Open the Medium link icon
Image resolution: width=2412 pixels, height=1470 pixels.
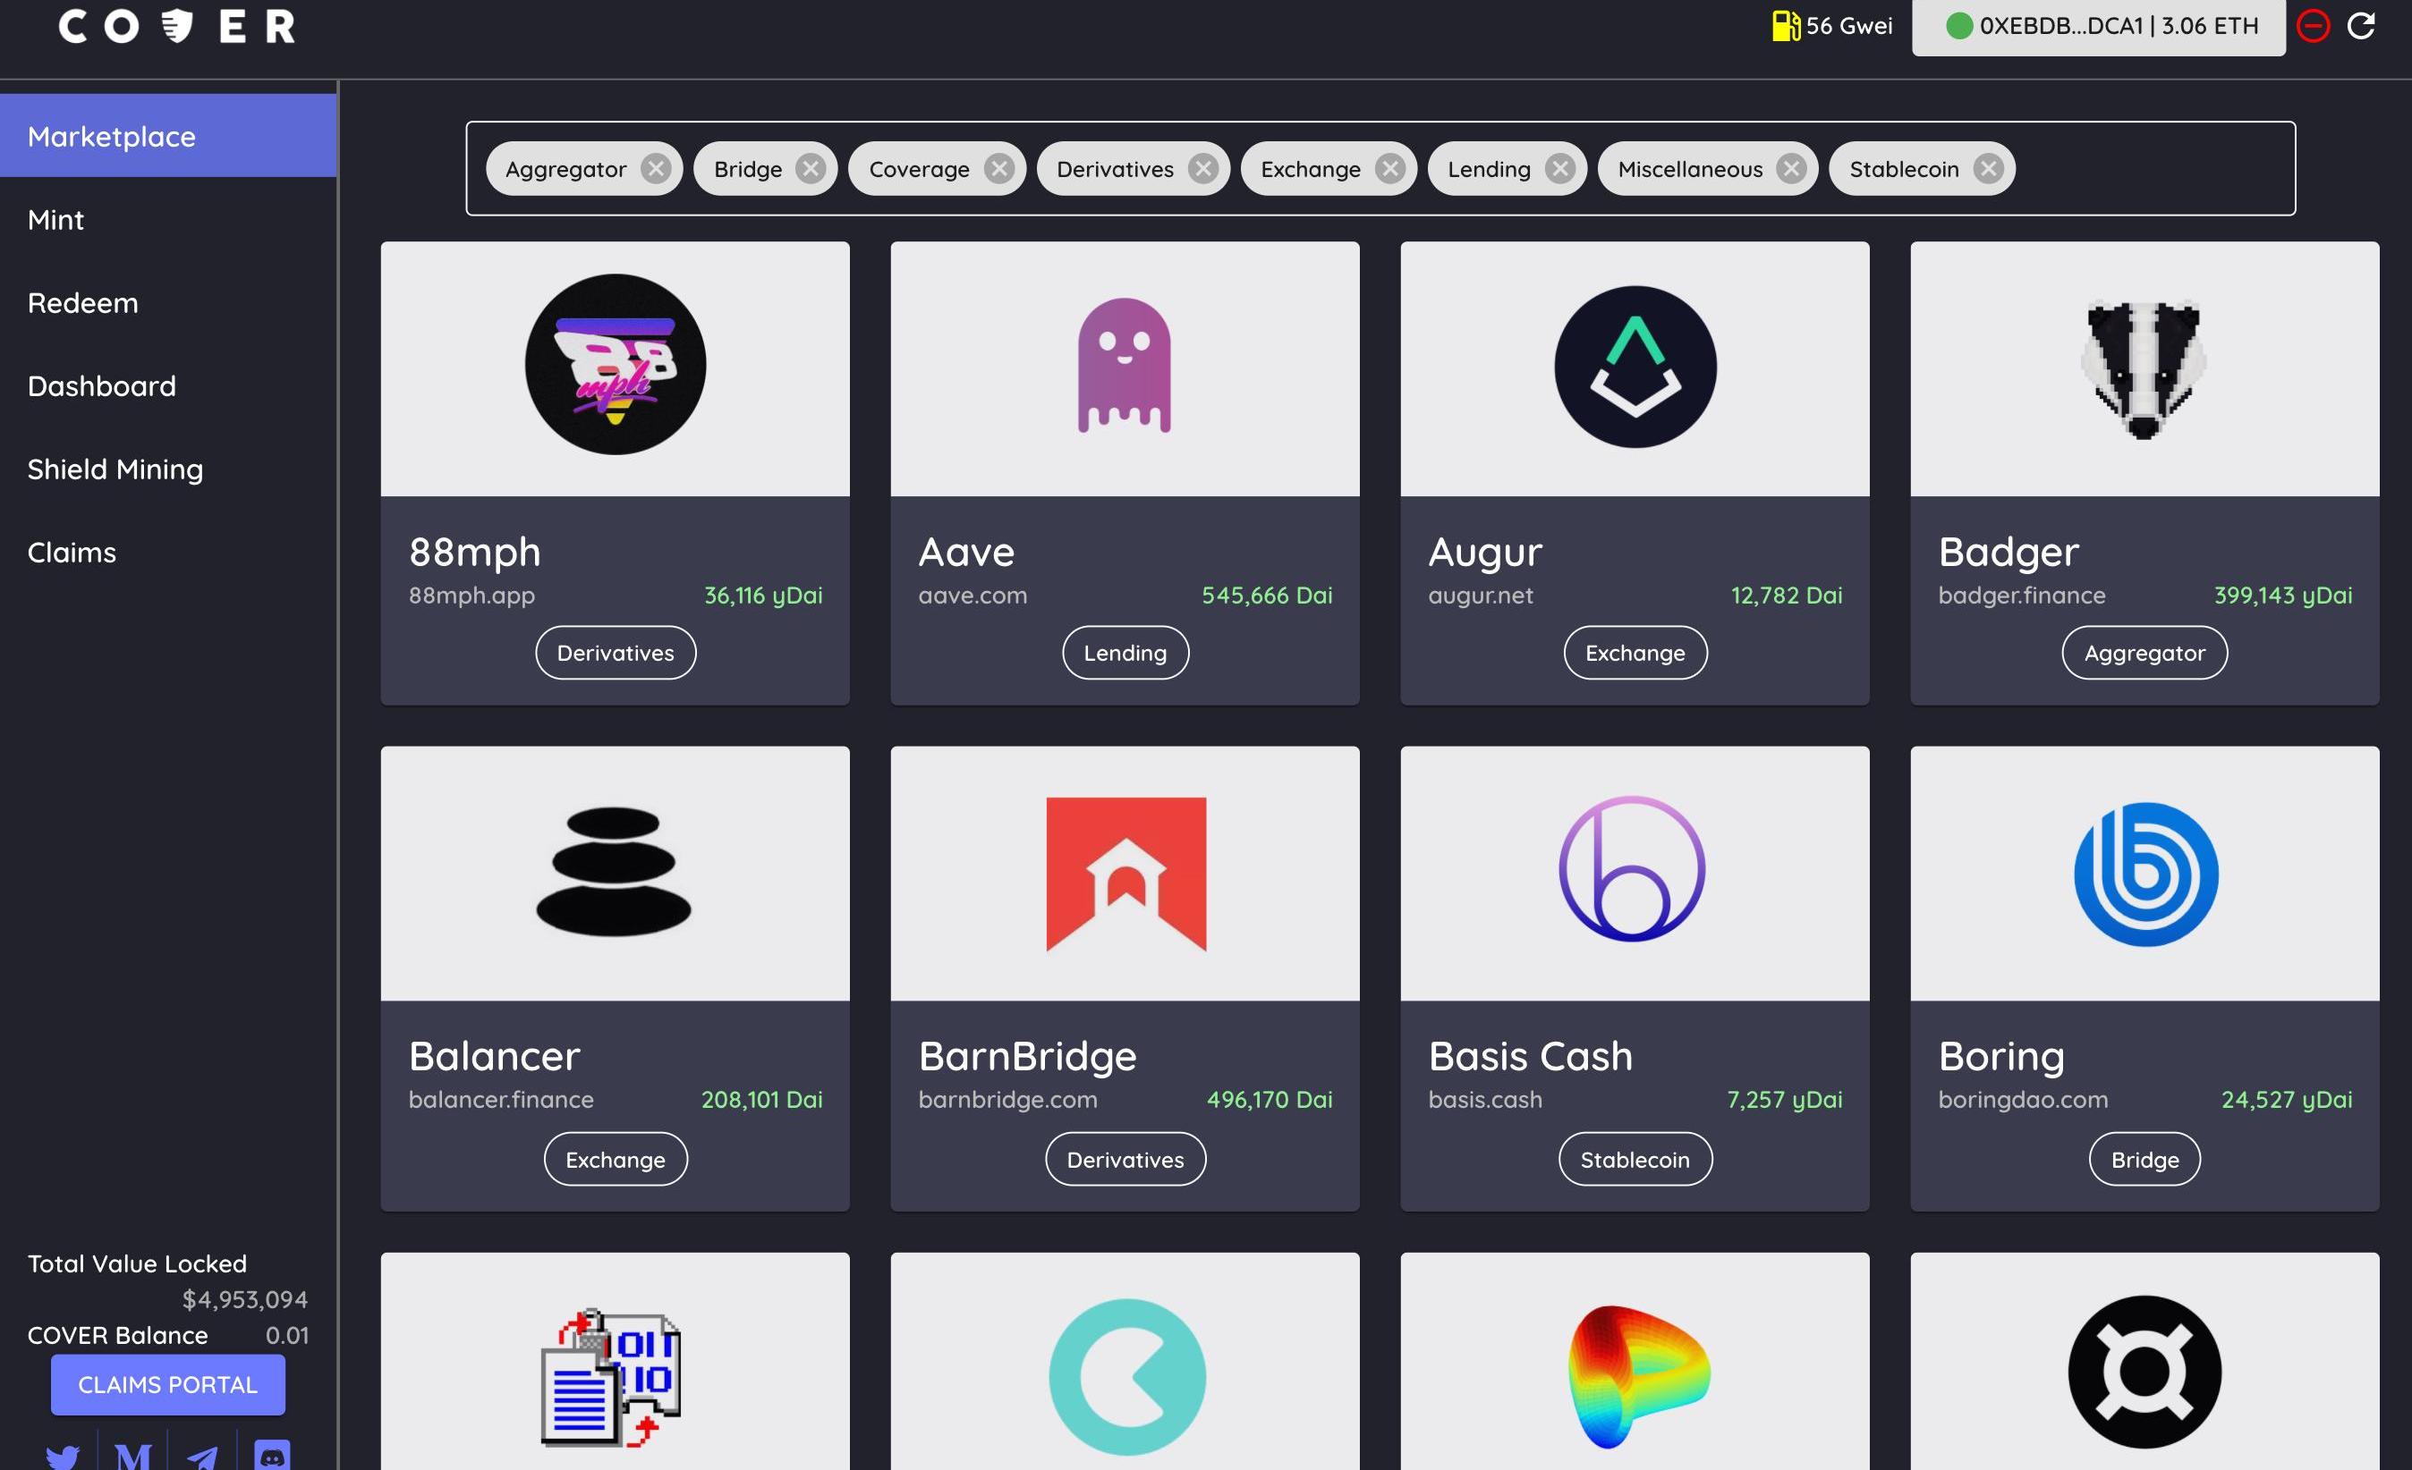(133, 1457)
